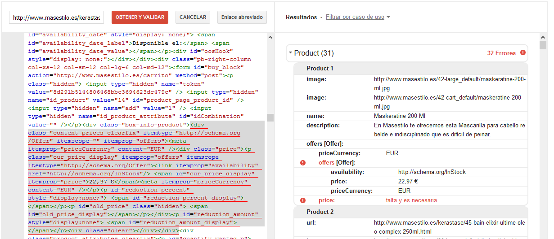Screen dimensions: 554x239
Task: Click the Enlace abreviado button
Action: click(x=242, y=17)
